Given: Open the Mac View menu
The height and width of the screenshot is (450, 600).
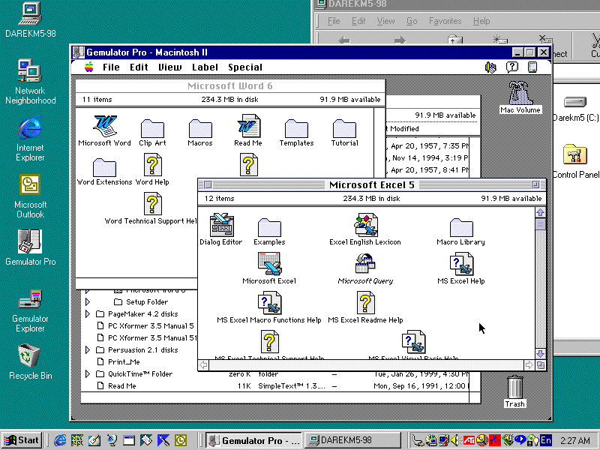Looking at the screenshot, I should (x=170, y=67).
